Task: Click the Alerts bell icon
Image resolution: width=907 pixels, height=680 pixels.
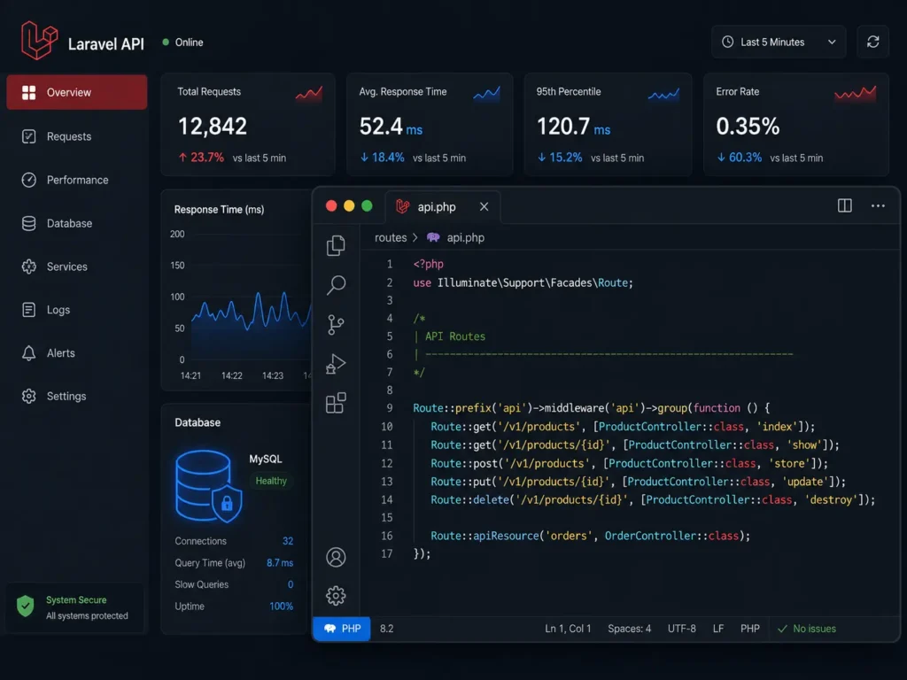Action: coord(29,352)
